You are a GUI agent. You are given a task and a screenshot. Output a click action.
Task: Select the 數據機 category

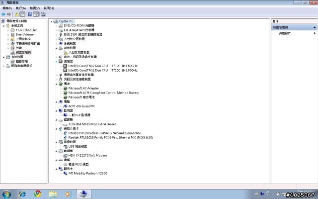pyautogui.click(x=69, y=151)
